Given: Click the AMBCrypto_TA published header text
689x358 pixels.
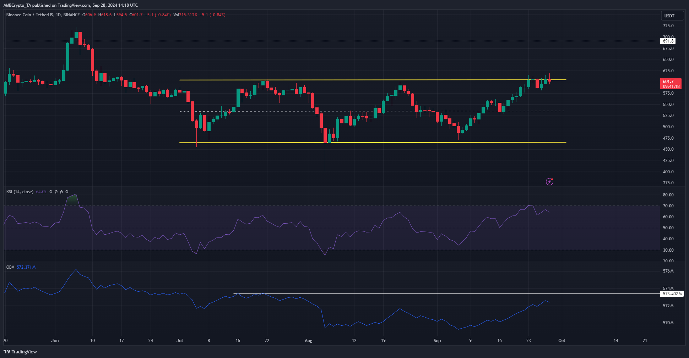Looking at the screenshot, I should coord(71,5).
